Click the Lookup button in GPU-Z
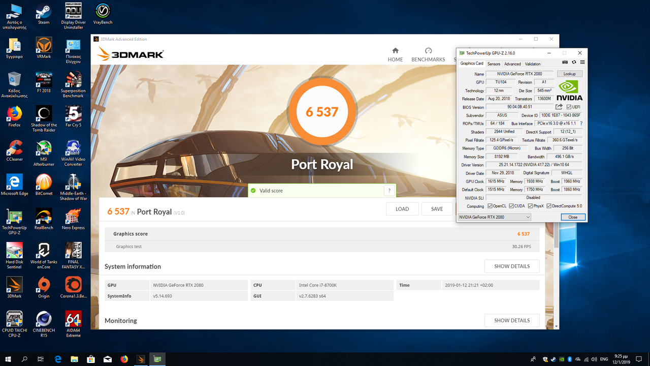 (x=569, y=74)
